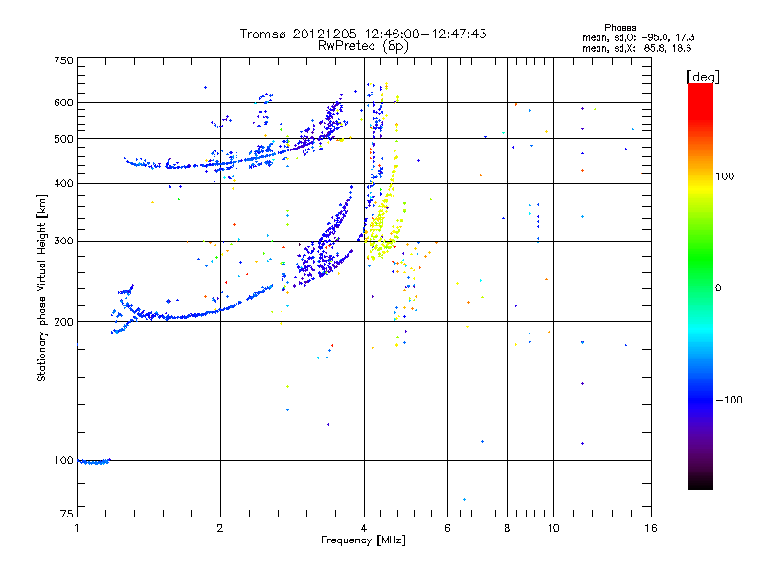Screen dimensions: 766x575
Task: Click the y-axis label "400"
Action: point(63,183)
